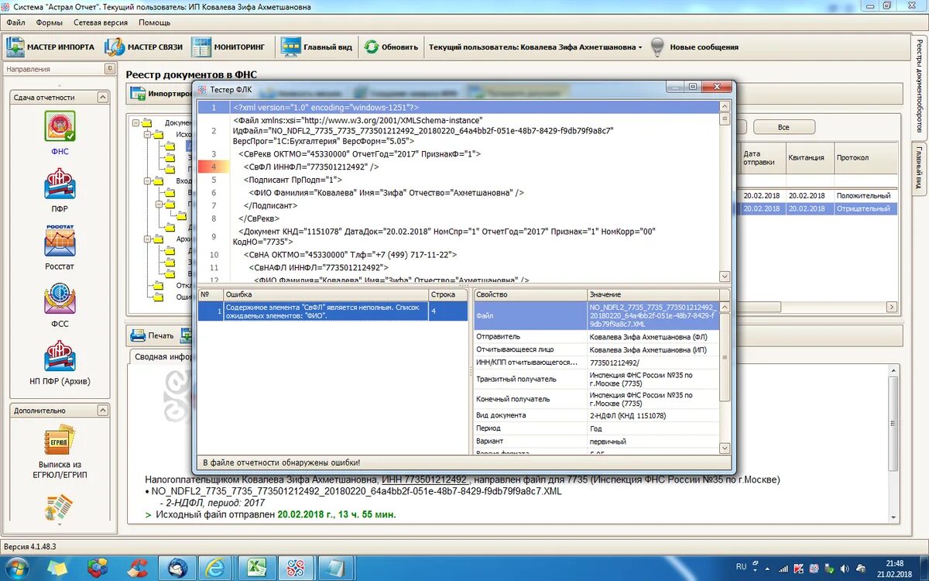Open the ПФР direction icon

60,184
